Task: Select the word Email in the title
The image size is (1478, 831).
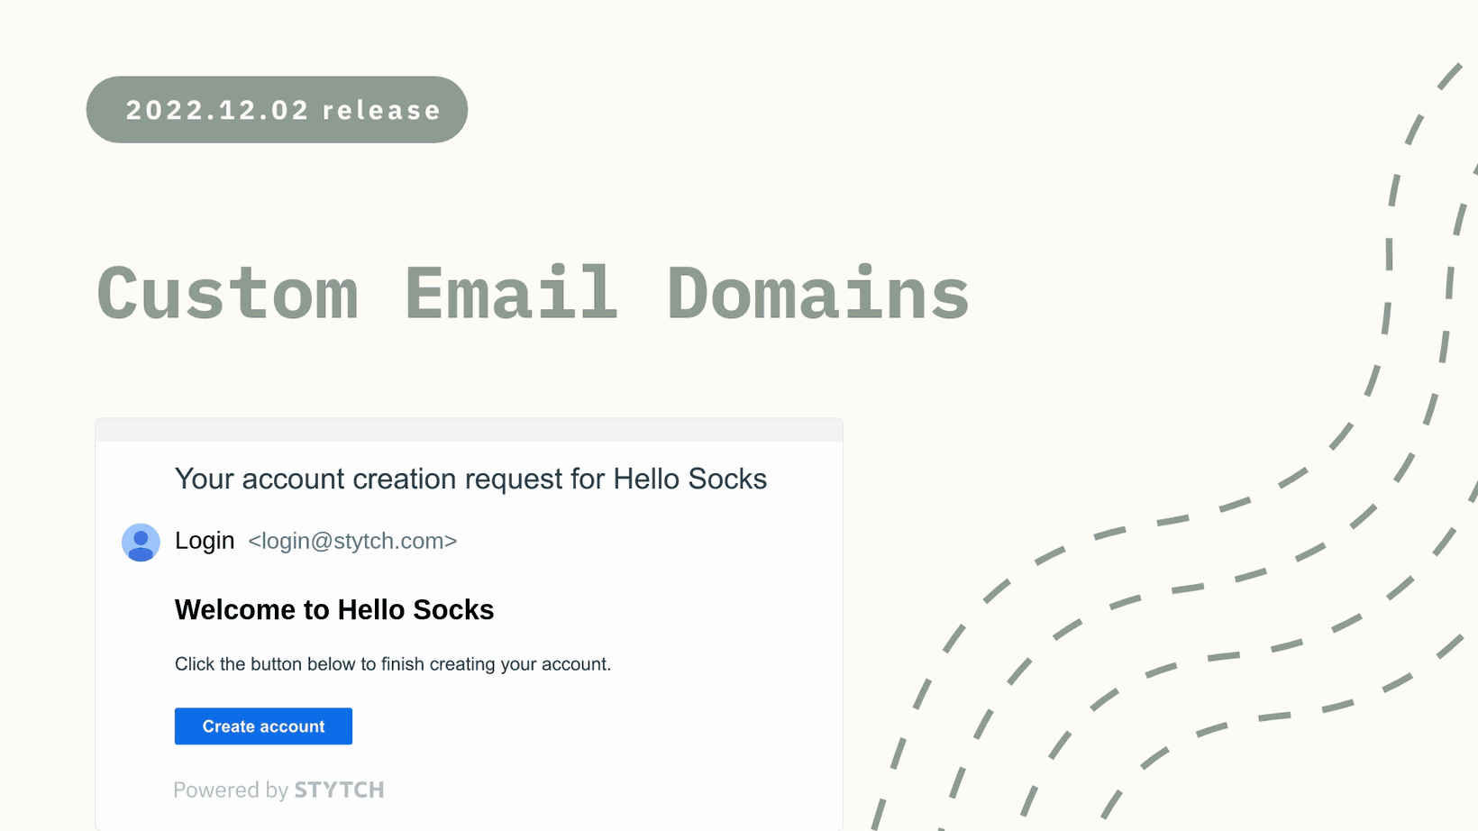Action: point(511,294)
